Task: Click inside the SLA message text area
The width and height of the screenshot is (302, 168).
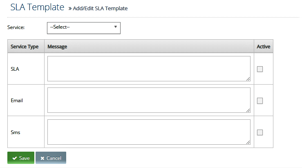Action: (x=149, y=69)
